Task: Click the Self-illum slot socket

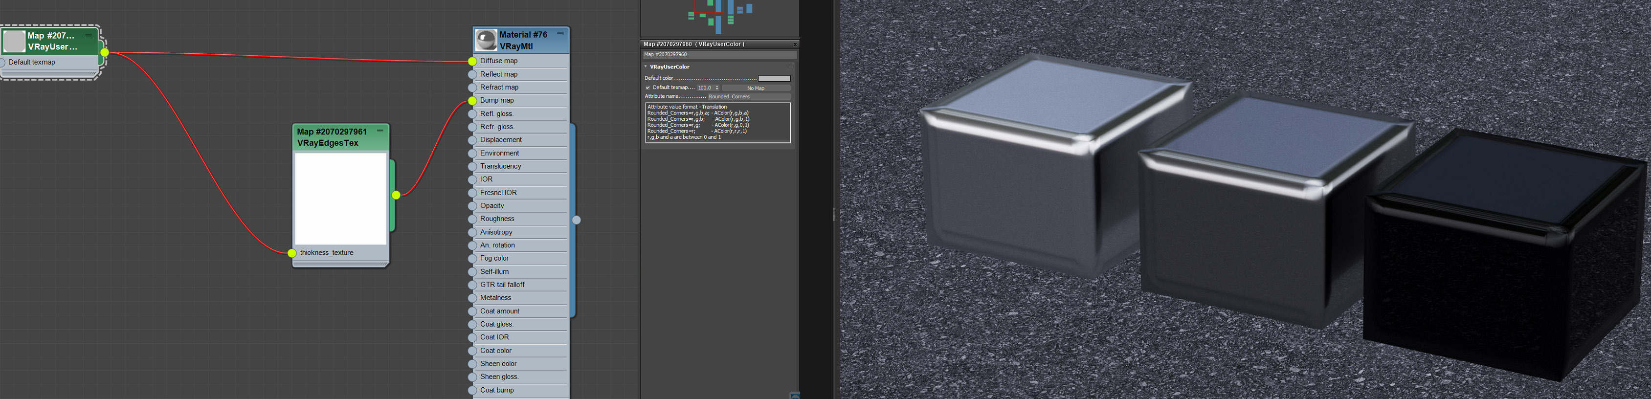Action: (472, 271)
